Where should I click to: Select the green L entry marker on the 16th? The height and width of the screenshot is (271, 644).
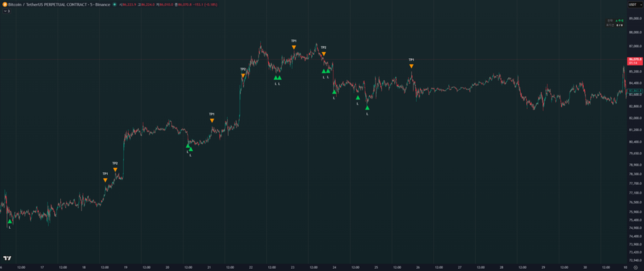click(x=10, y=221)
